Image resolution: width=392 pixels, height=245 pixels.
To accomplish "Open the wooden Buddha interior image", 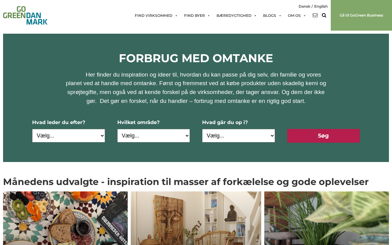I will tap(196, 218).
